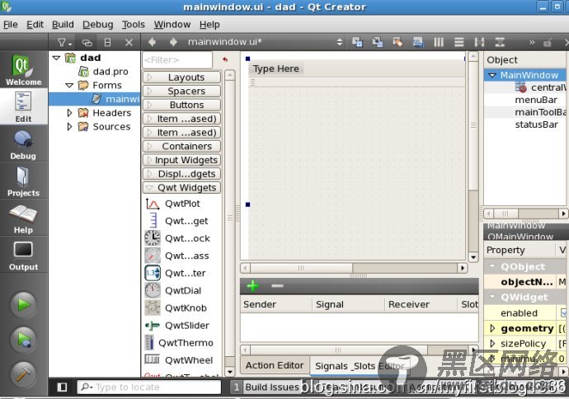Expand the Spacers category

pyautogui.click(x=181, y=91)
